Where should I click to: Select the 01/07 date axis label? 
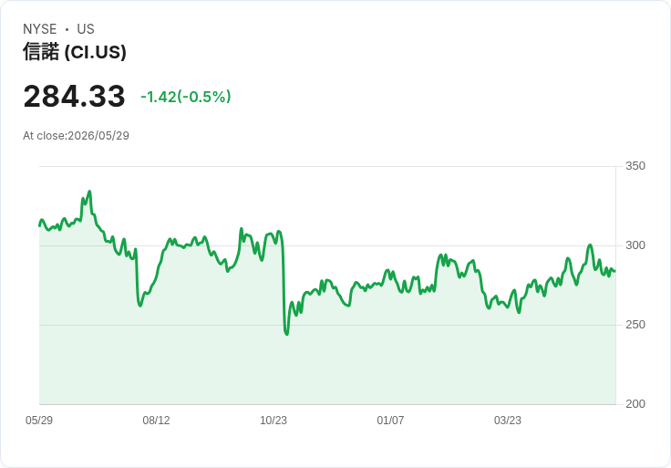tap(390, 421)
